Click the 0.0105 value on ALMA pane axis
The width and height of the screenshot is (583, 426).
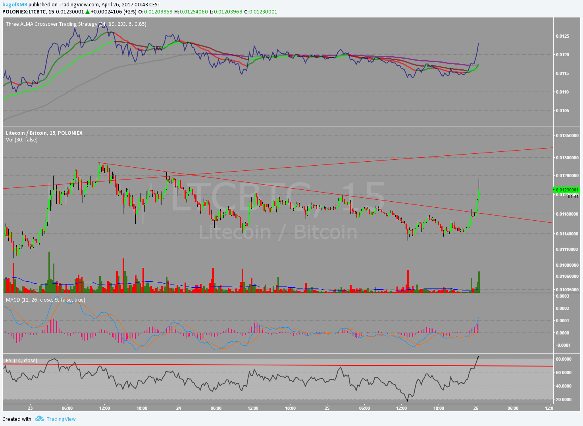562,111
